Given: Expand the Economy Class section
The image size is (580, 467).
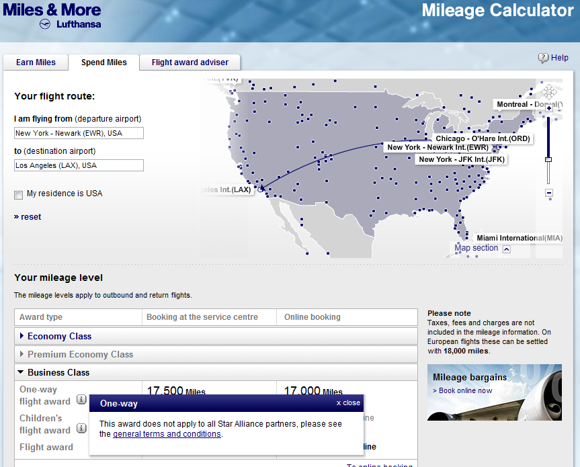Looking at the screenshot, I should pos(59,336).
